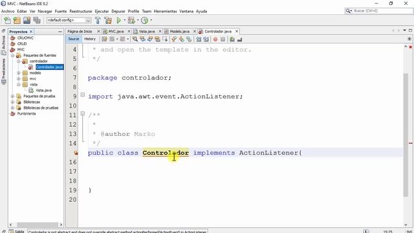Screen dimensions: 414x233
Task: Expand the modelo package node
Action: (x=19, y=73)
